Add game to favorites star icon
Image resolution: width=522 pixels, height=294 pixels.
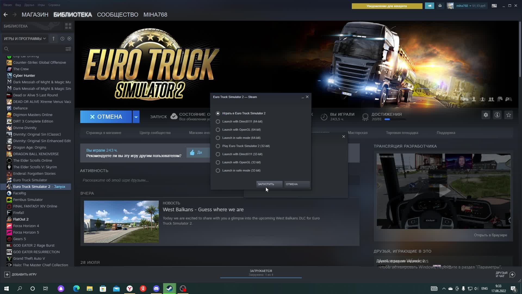point(509,115)
